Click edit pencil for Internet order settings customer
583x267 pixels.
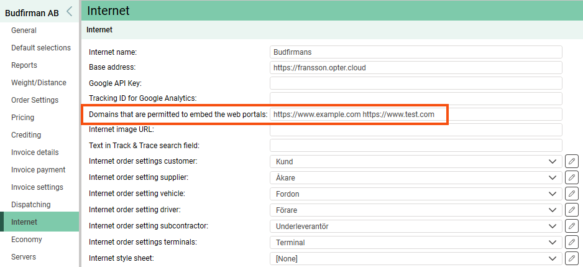[x=572, y=162]
